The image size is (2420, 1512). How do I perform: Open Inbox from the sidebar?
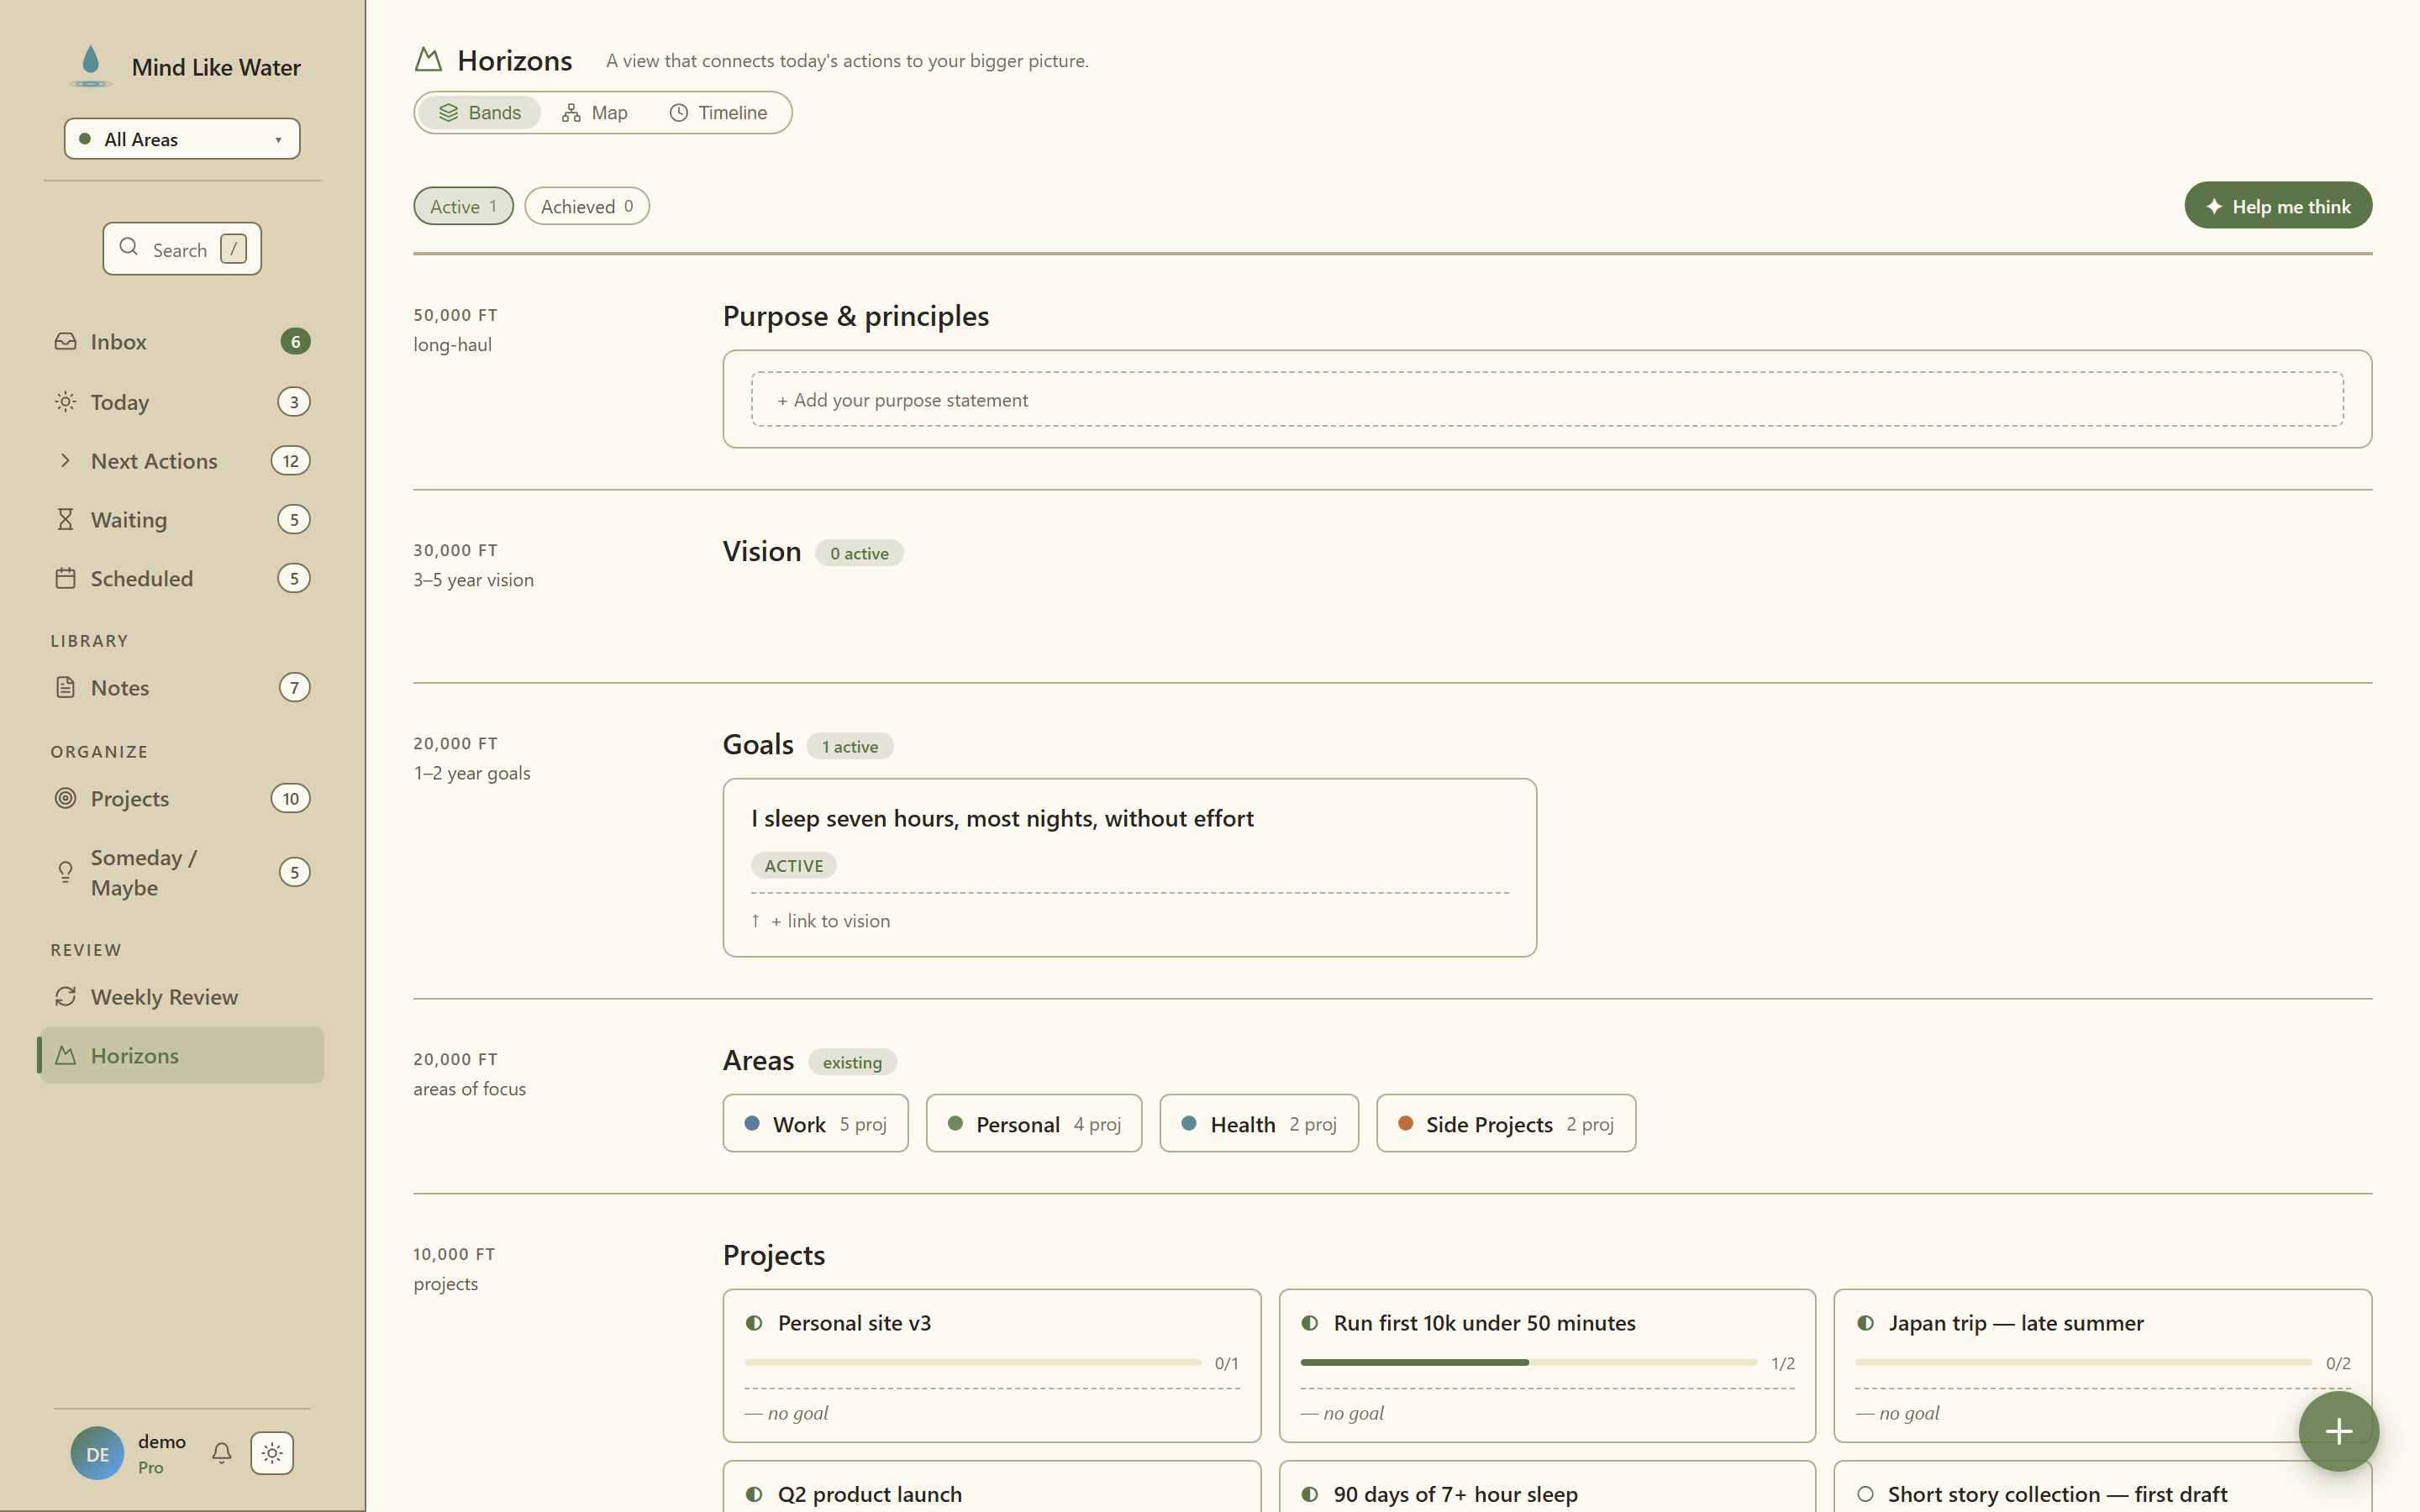click(182, 341)
